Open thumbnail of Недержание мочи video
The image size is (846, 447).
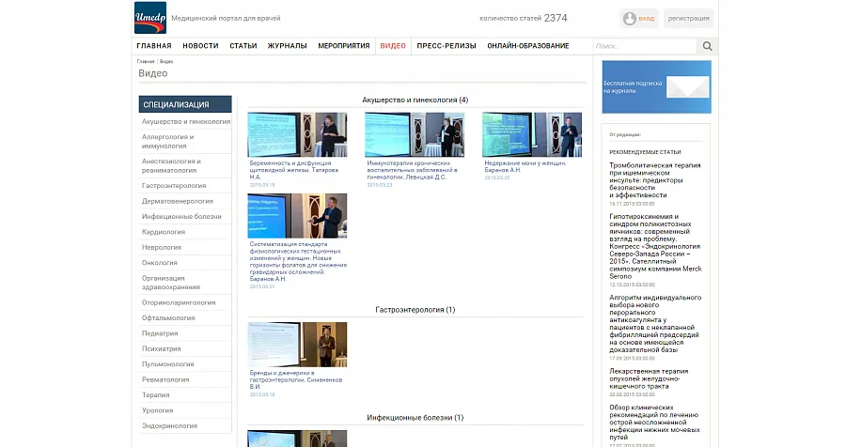coord(532,135)
